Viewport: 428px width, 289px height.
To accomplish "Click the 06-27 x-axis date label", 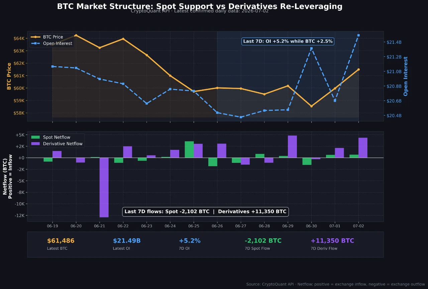I will (x=241, y=226).
